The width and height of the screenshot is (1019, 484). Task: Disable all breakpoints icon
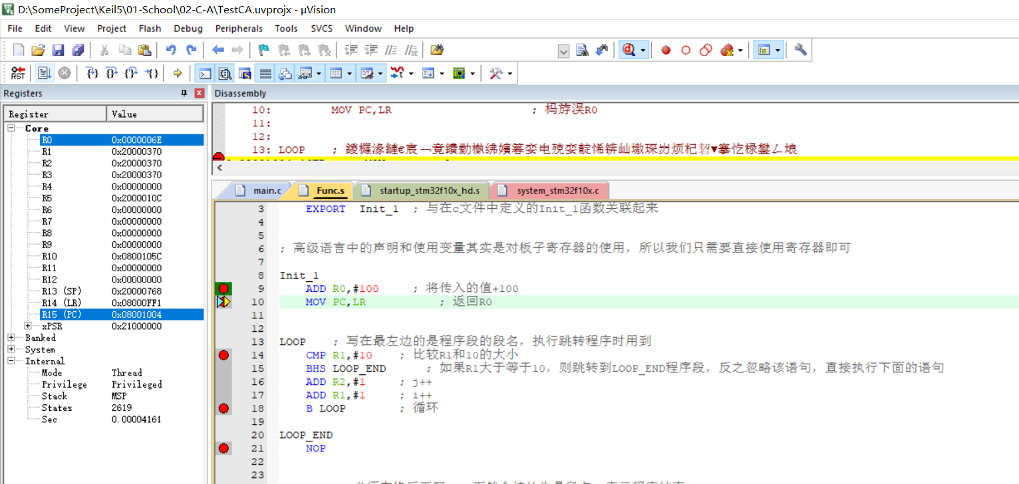pos(706,50)
